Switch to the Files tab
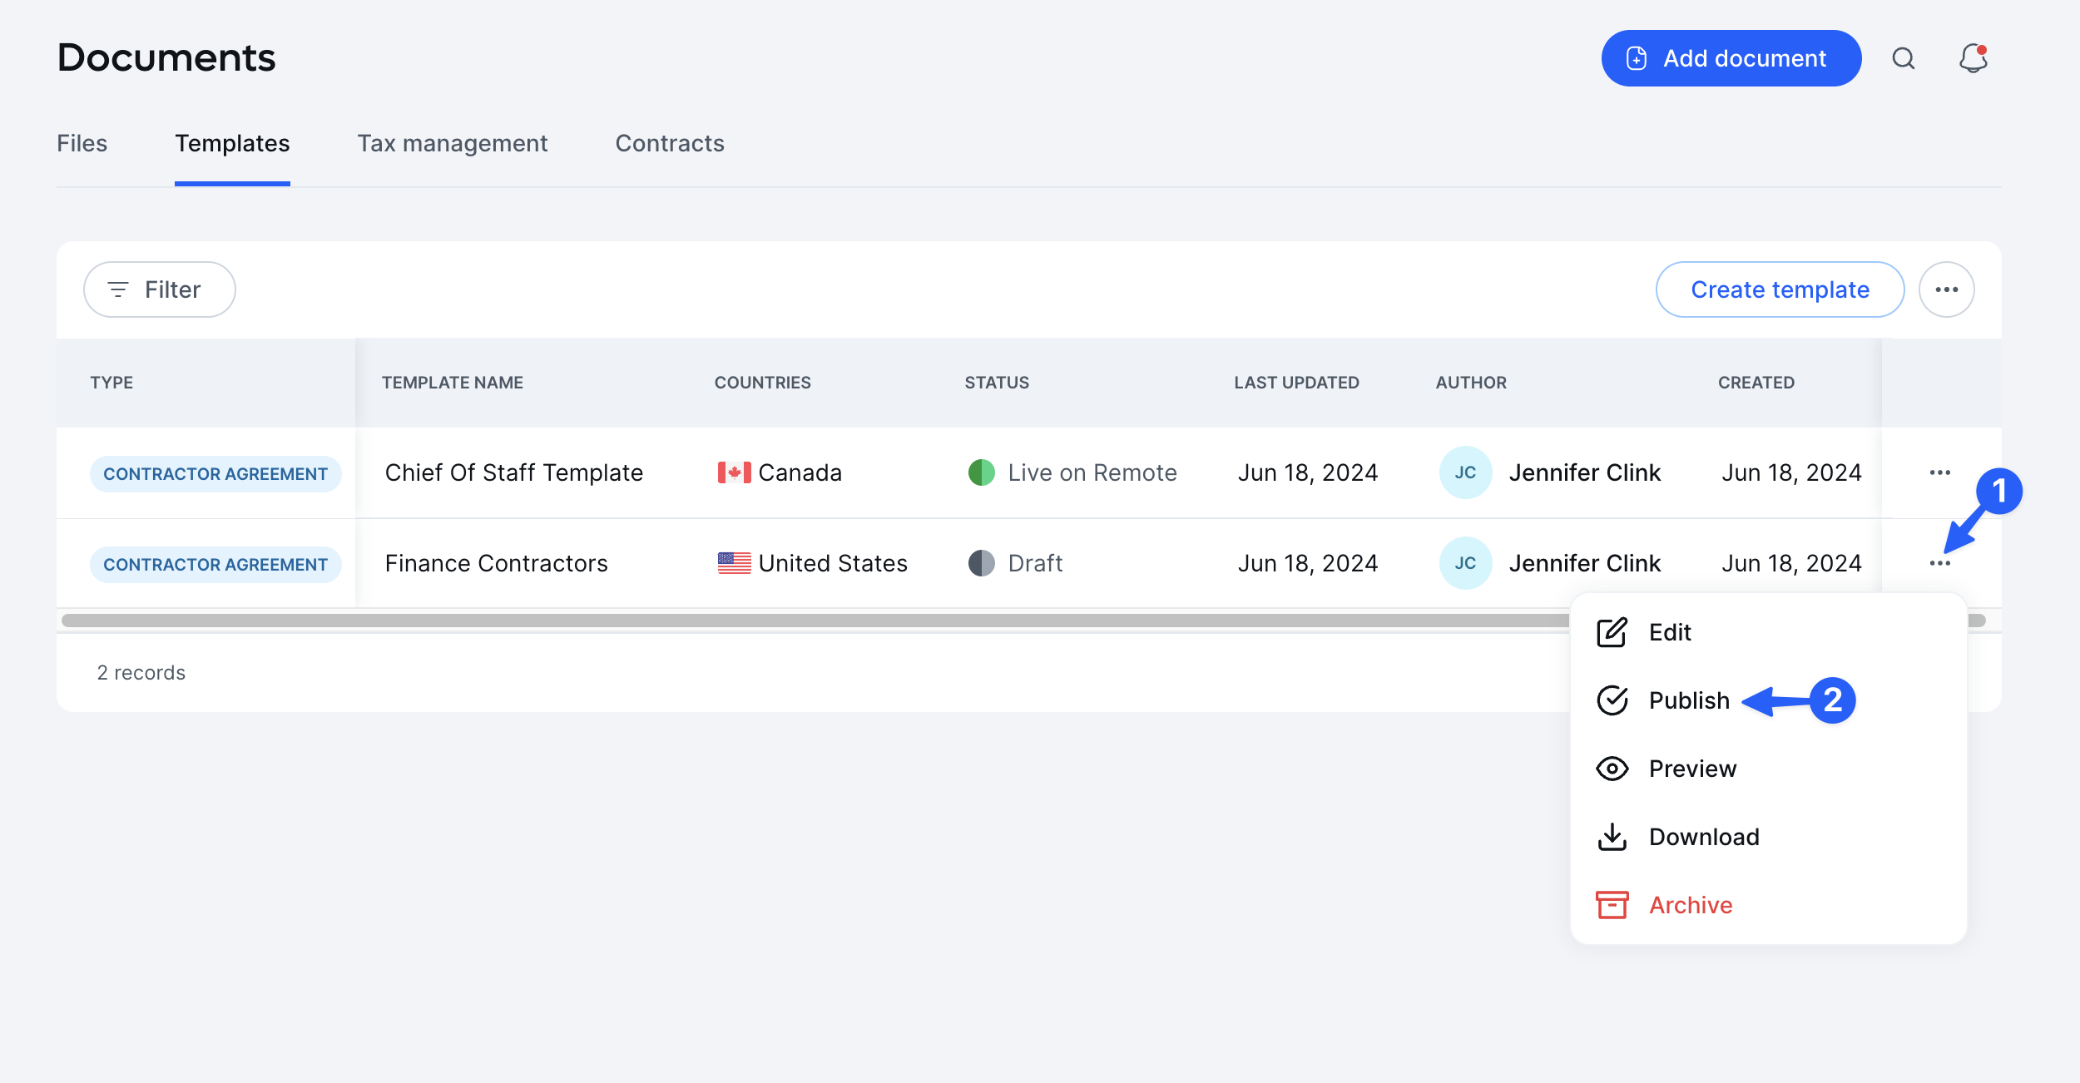This screenshot has height=1083, width=2080. coord(82,143)
